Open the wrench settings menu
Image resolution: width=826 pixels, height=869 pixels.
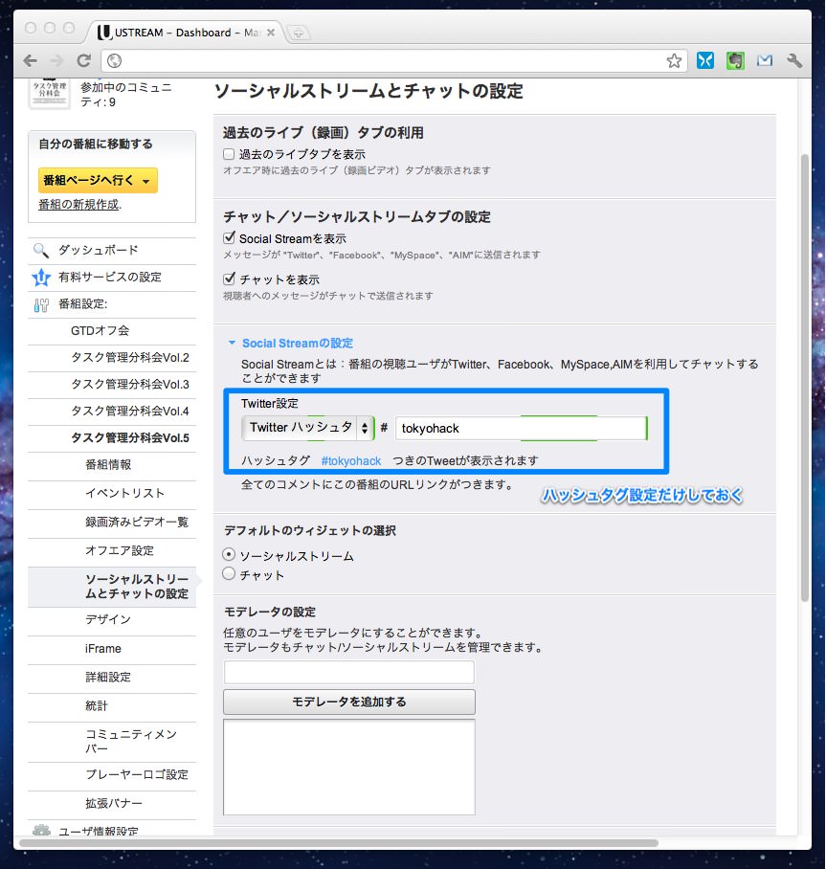[794, 60]
